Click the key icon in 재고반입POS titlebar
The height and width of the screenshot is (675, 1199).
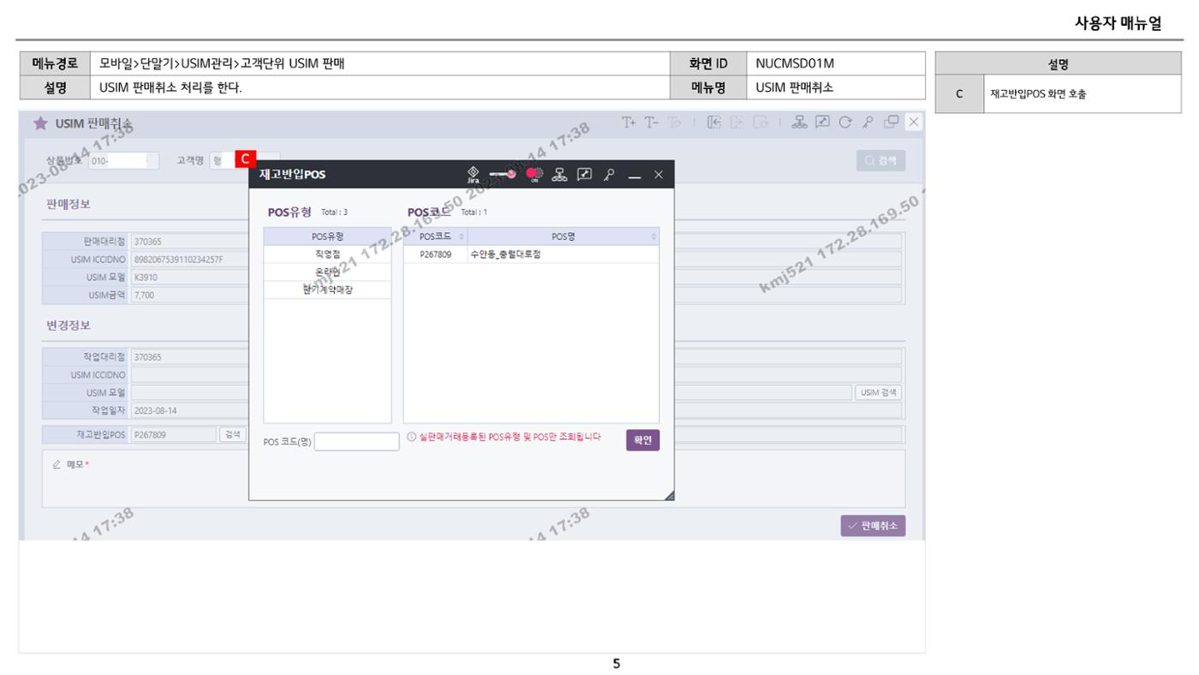point(609,174)
